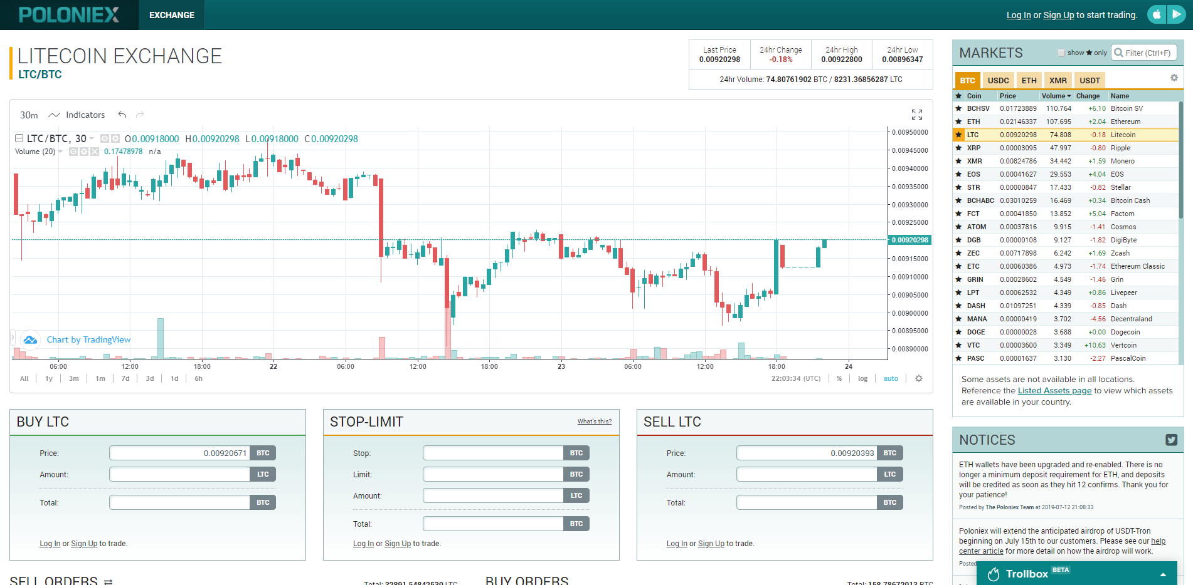This screenshot has width=1193, height=585.
Task: Click the Markets list scrollbar
Action: point(1181,160)
